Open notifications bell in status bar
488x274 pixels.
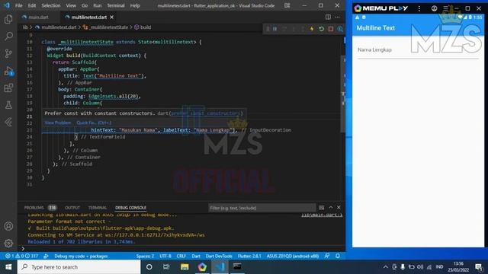point(338,256)
